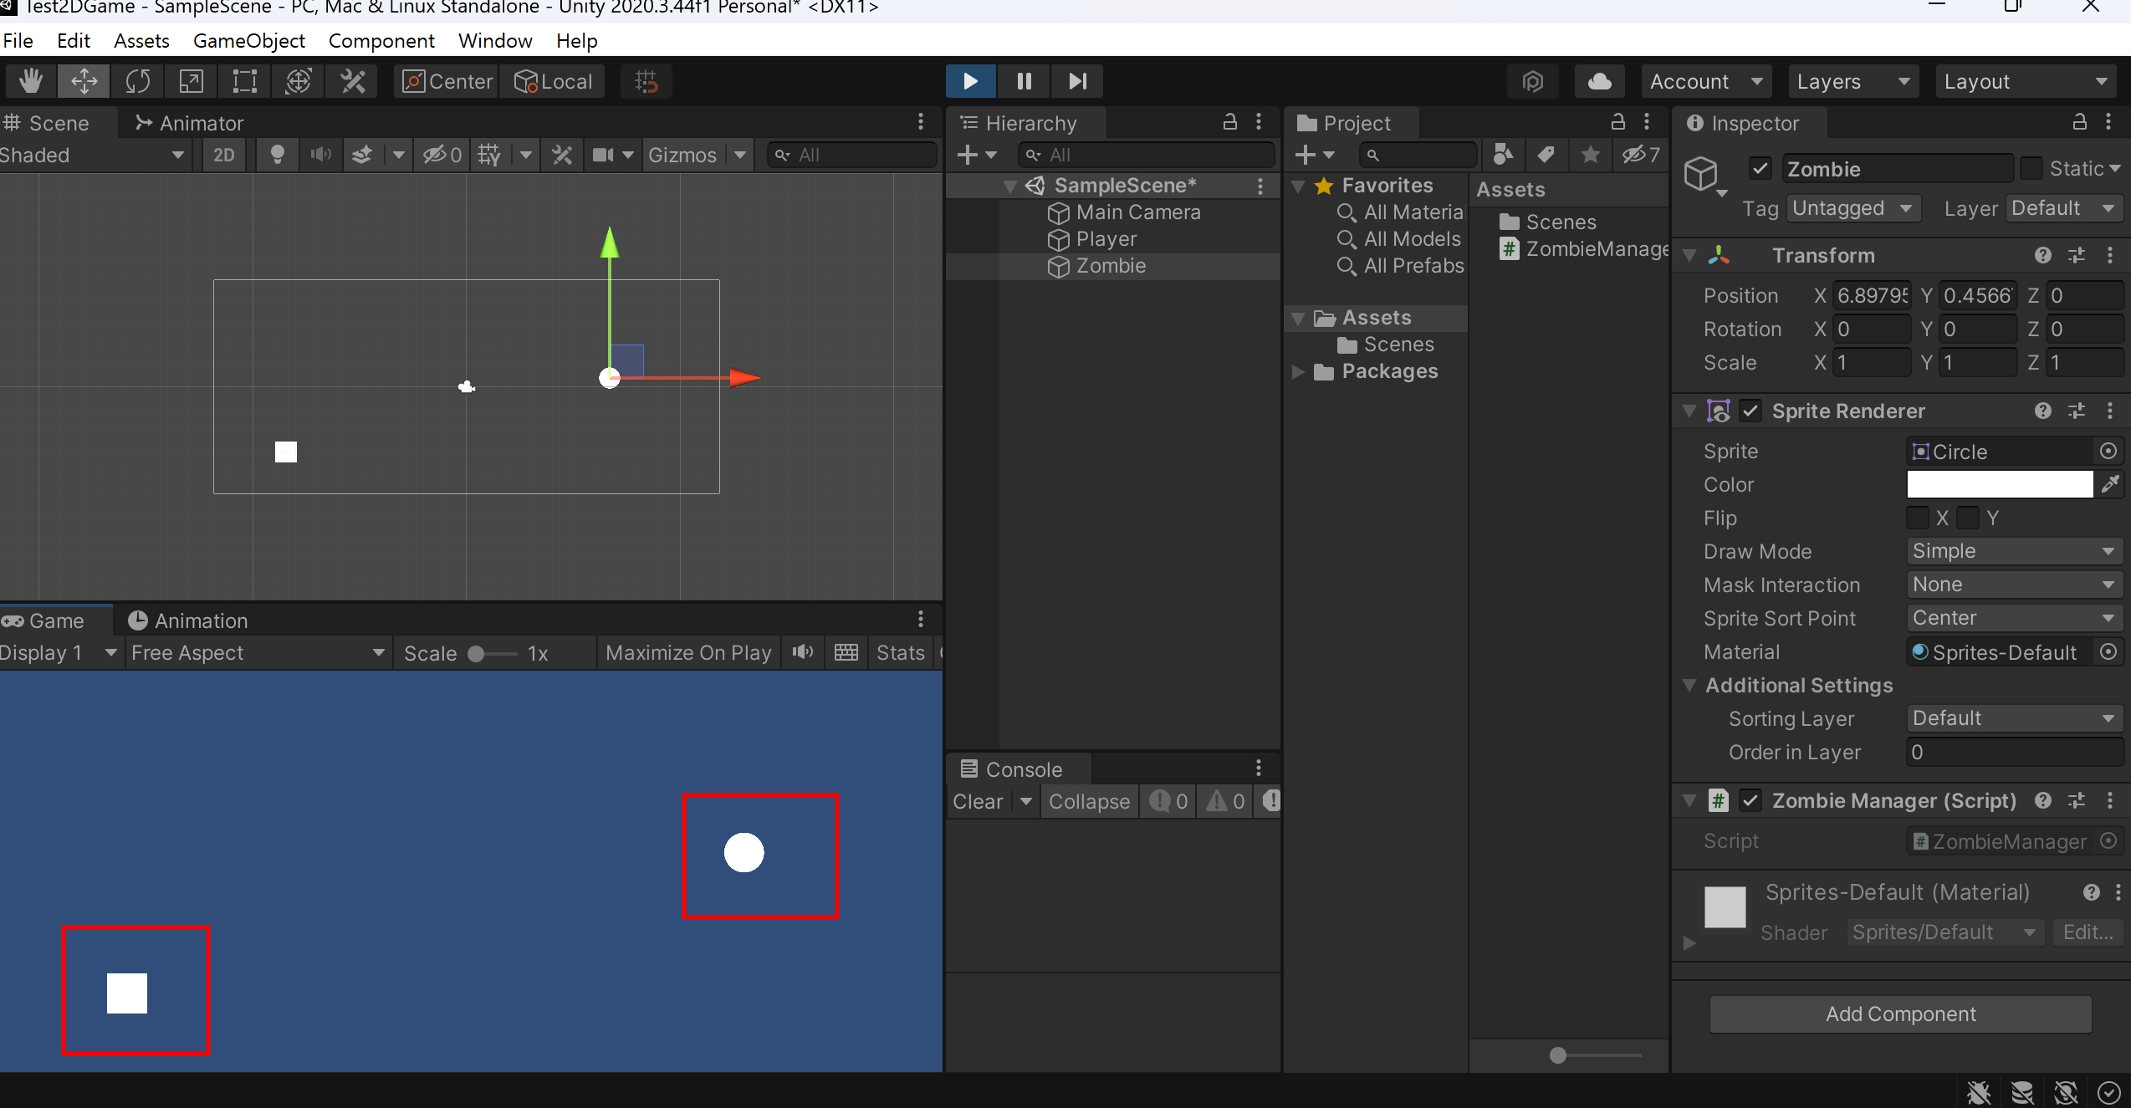Select the Scale tool
Screen dimensions: 2131x1108
(x=192, y=81)
